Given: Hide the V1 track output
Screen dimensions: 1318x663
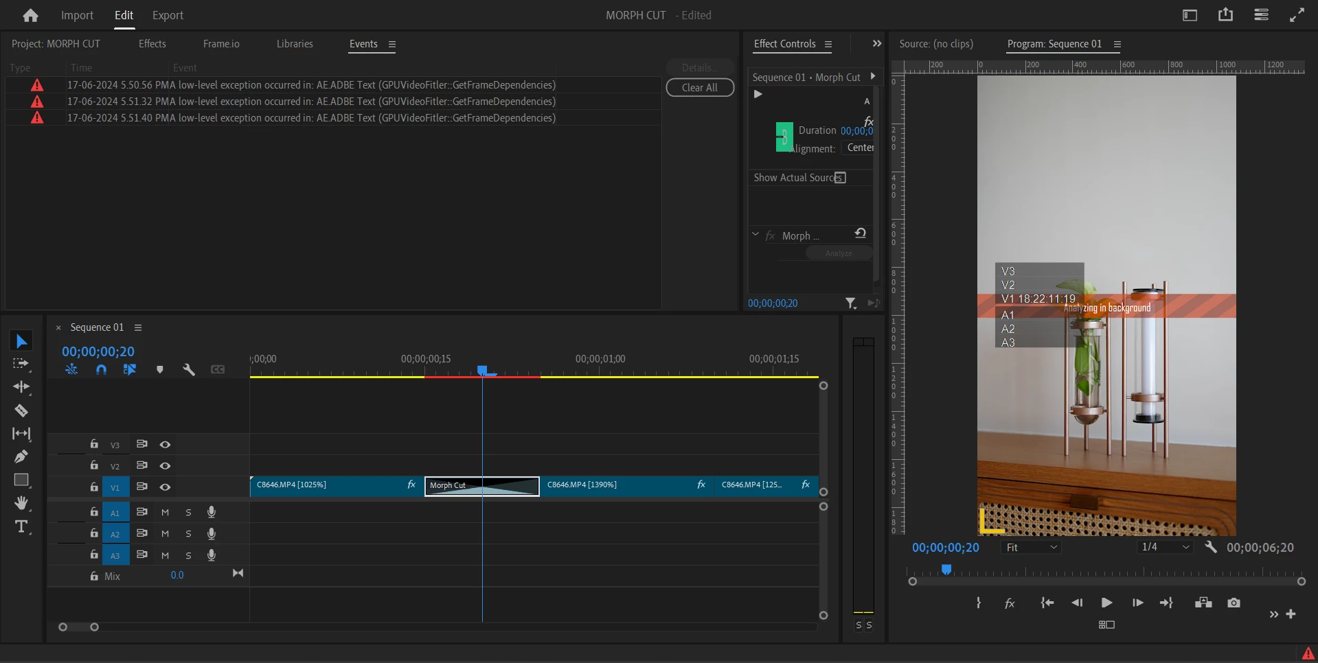Looking at the screenshot, I should [165, 487].
